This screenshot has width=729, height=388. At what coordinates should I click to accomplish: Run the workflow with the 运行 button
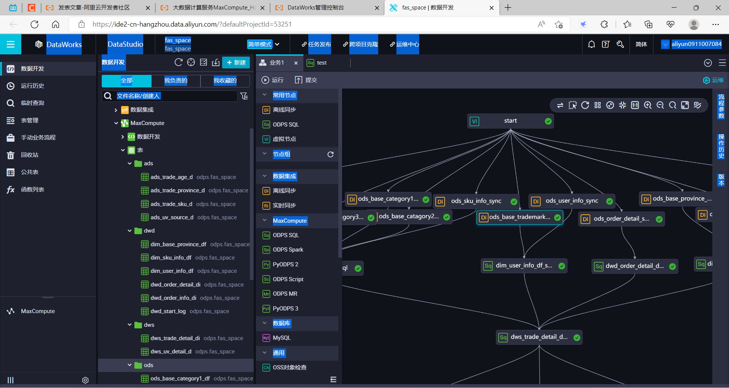(273, 80)
